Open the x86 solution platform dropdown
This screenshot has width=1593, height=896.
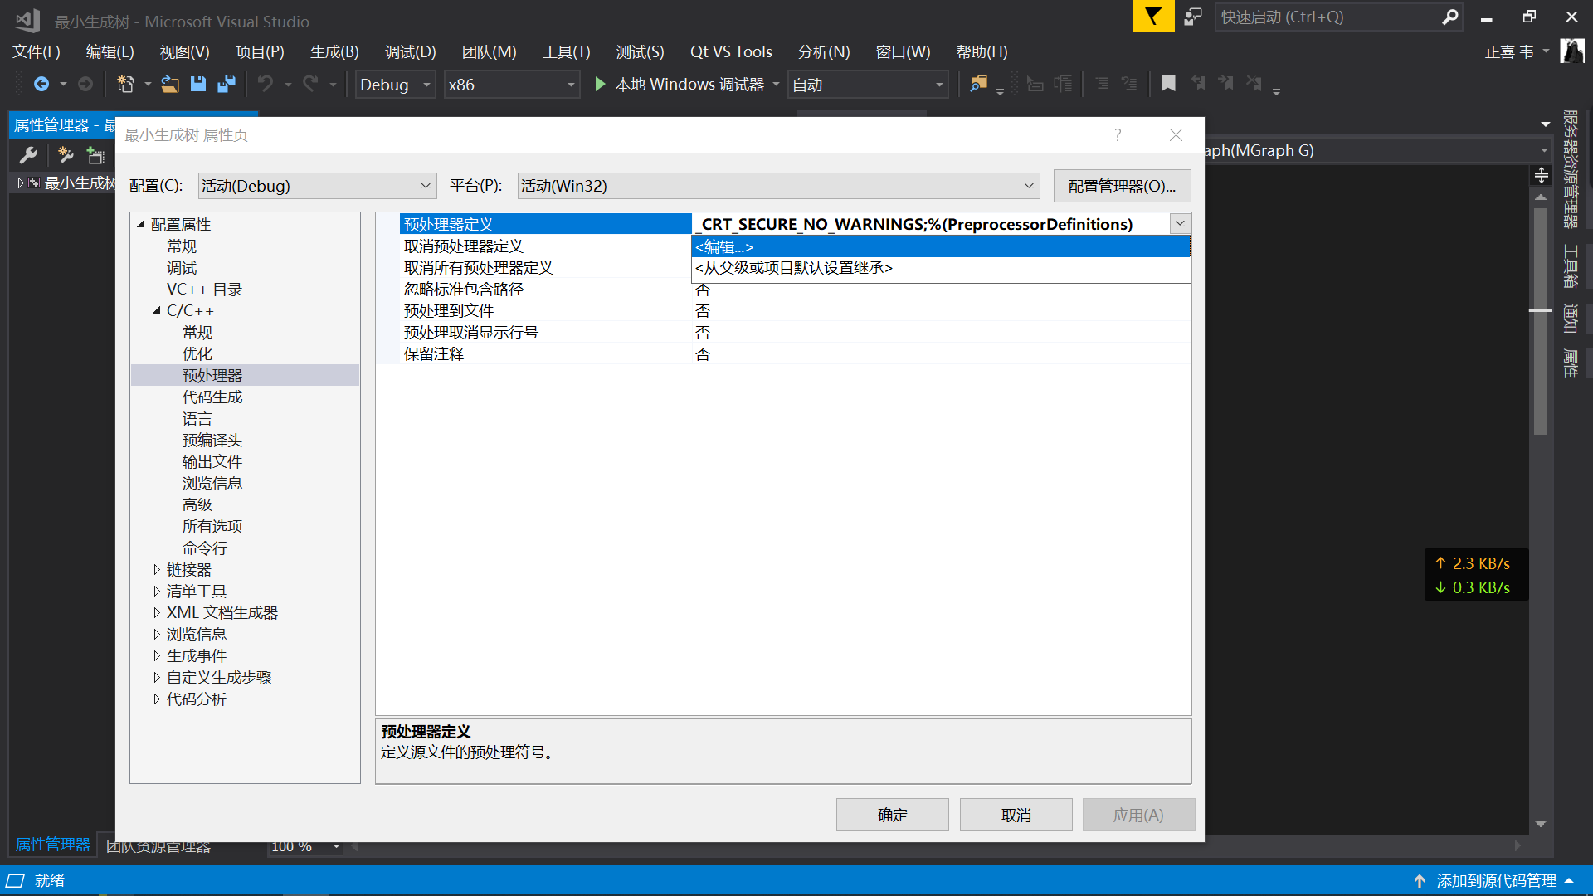(511, 85)
